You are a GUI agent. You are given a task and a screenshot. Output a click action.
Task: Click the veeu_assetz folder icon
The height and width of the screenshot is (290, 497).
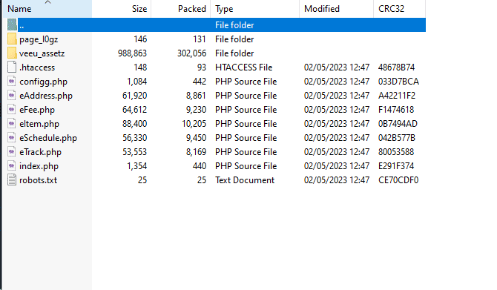point(12,53)
